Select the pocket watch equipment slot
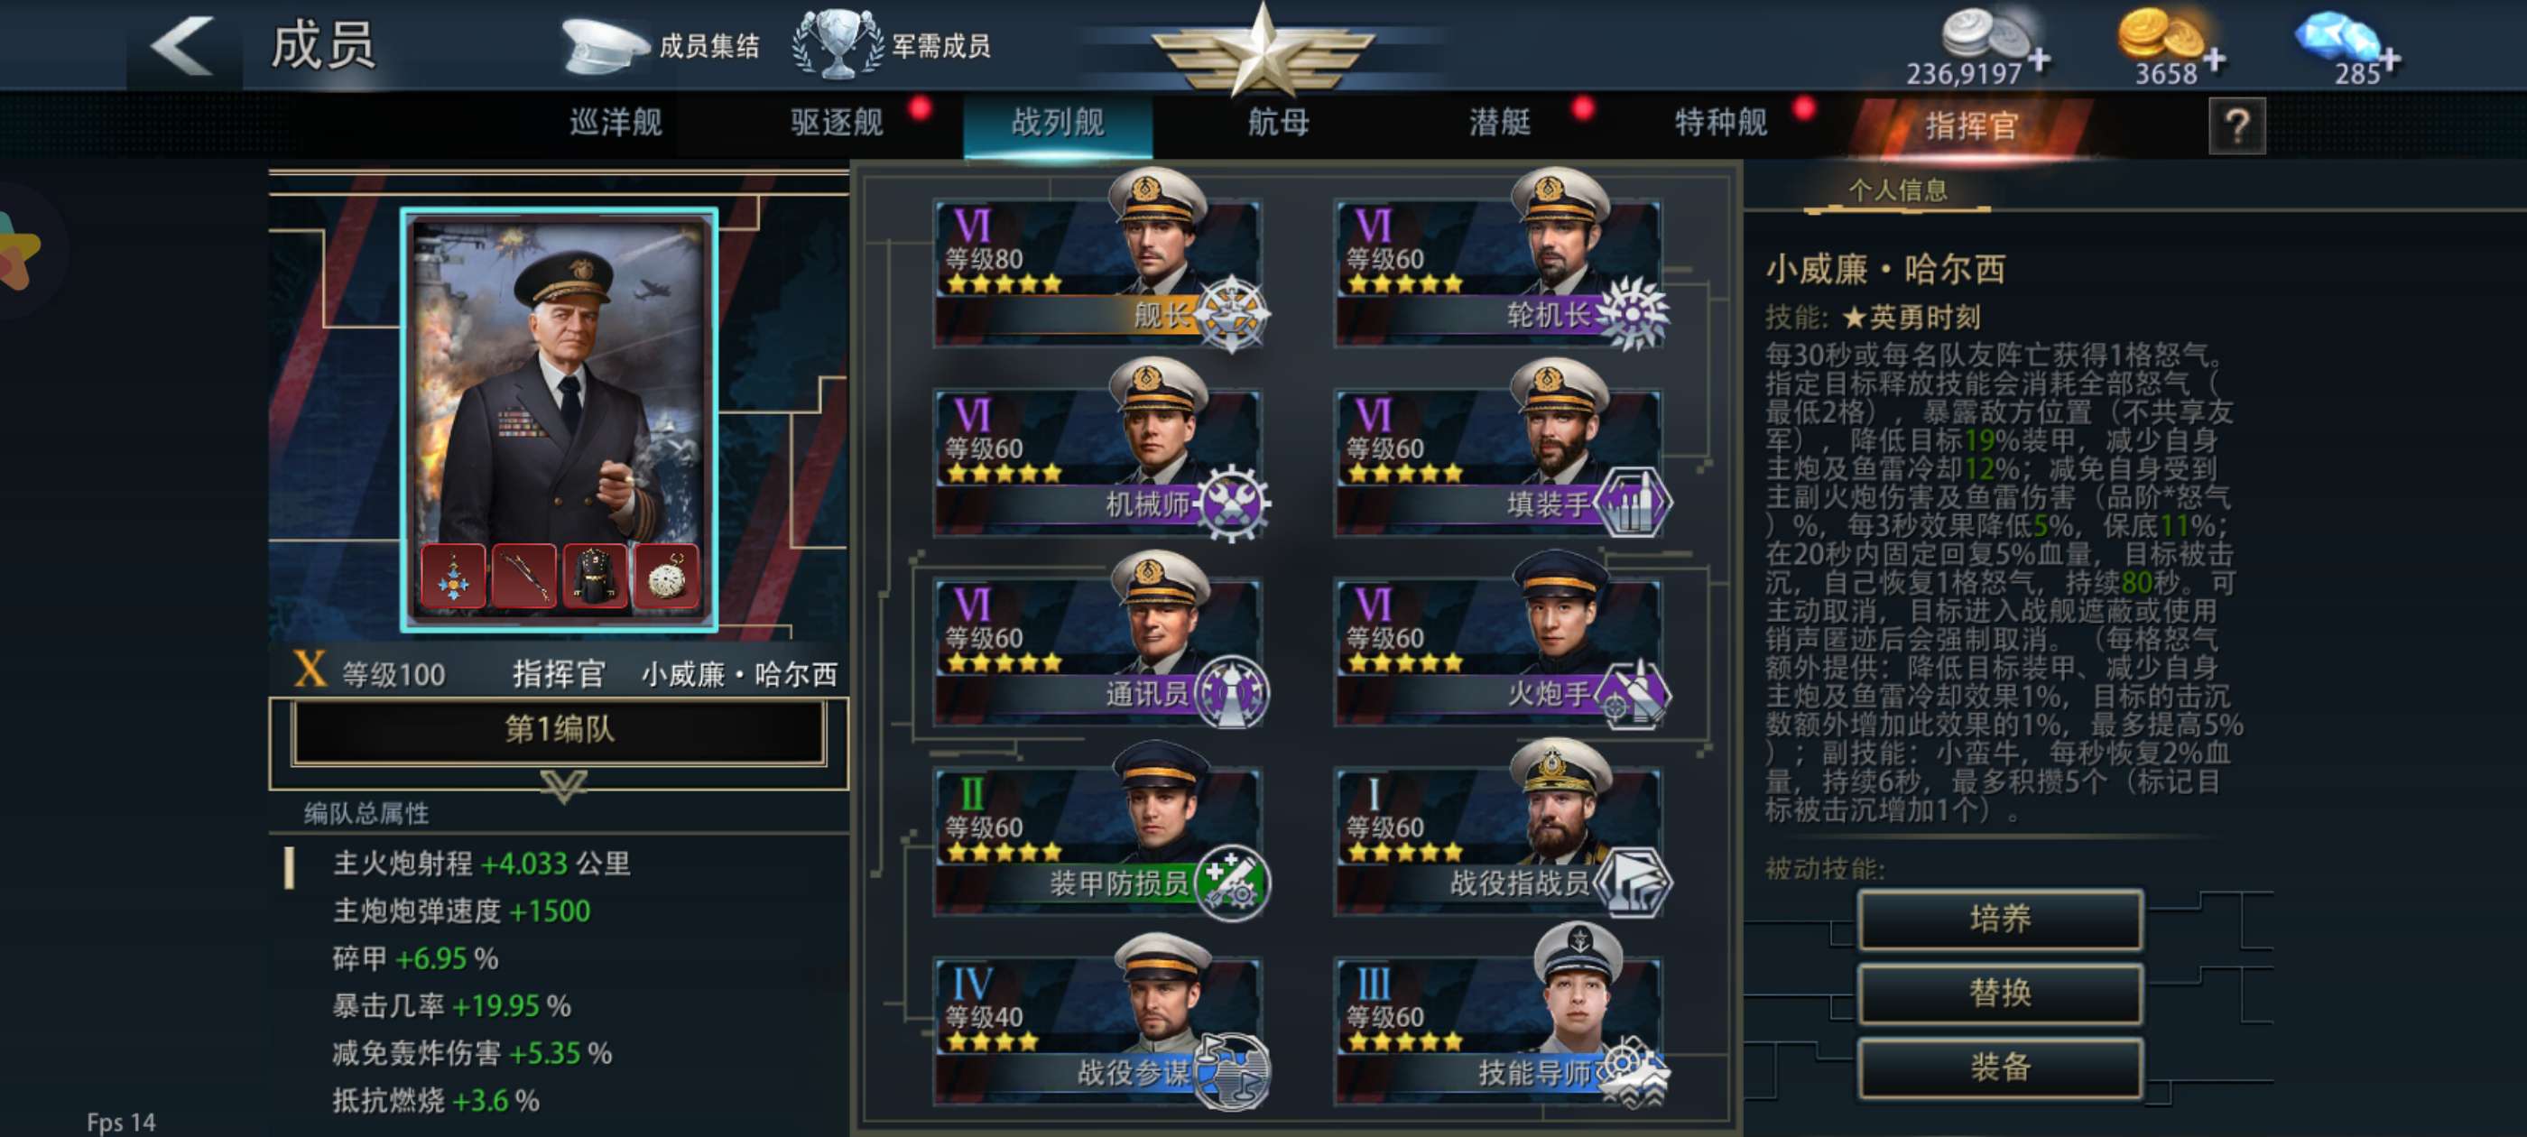 click(667, 576)
